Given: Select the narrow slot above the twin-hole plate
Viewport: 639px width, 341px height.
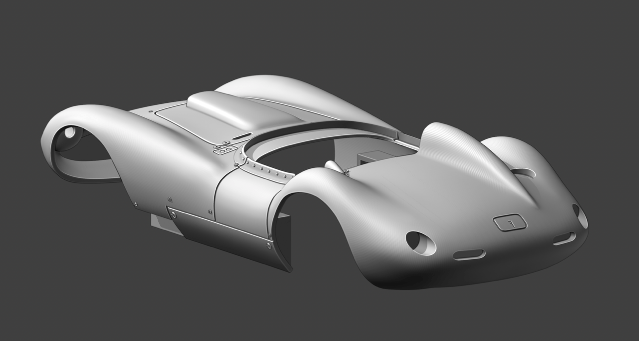Looking at the screenshot, I should pos(242,136).
